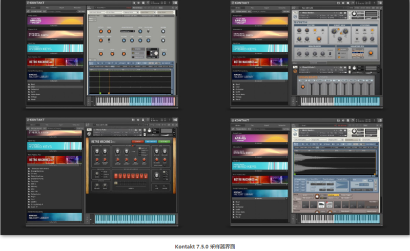This screenshot has height=251, width=410.
Task: Select the highlighted LP filter slot in bottom-right window
Action: click(x=321, y=205)
